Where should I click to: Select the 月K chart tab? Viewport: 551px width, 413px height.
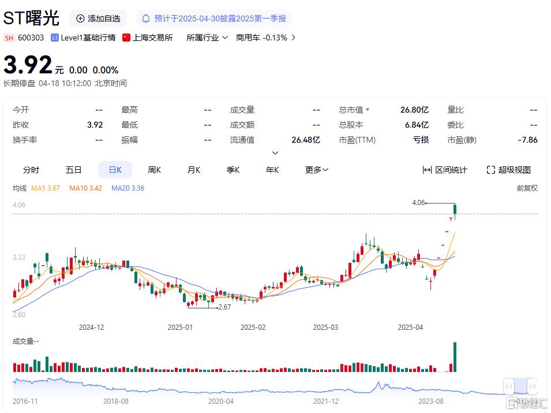coord(194,170)
